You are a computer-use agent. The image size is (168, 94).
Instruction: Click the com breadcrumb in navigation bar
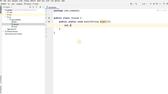[13, 4]
